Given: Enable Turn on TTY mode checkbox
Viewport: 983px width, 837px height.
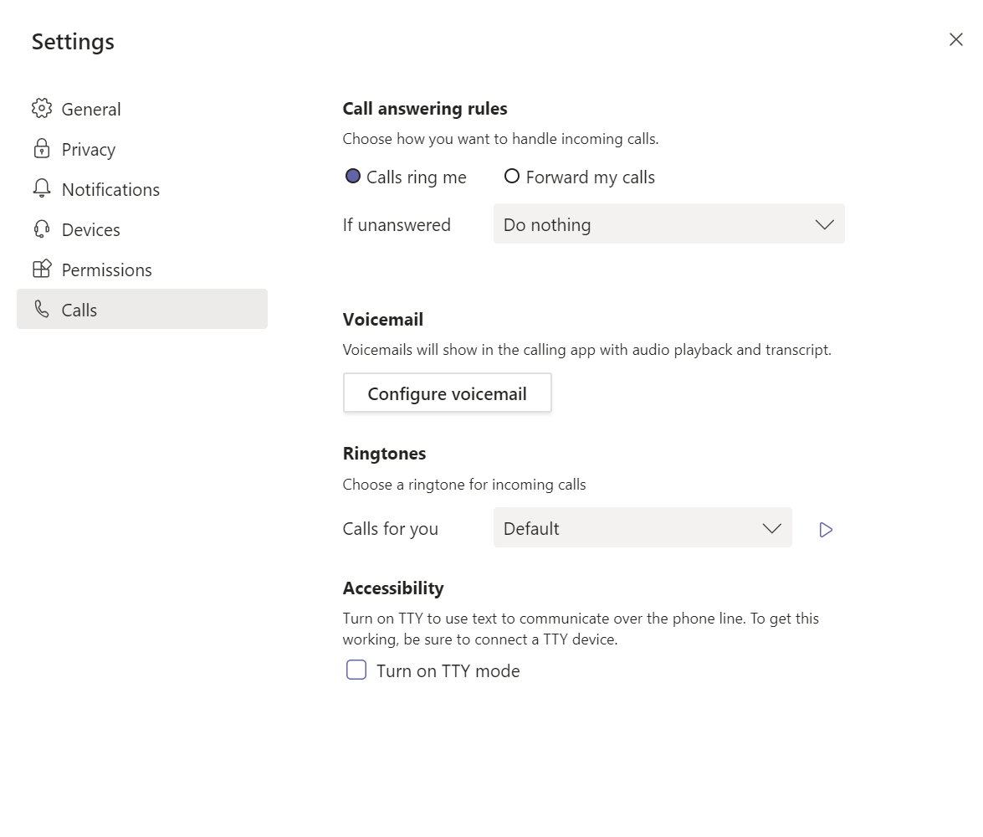Looking at the screenshot, I should pos(356,670).
